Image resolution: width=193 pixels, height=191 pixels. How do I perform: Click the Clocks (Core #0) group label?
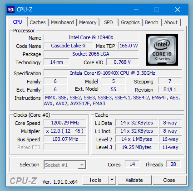pos(32,115)
